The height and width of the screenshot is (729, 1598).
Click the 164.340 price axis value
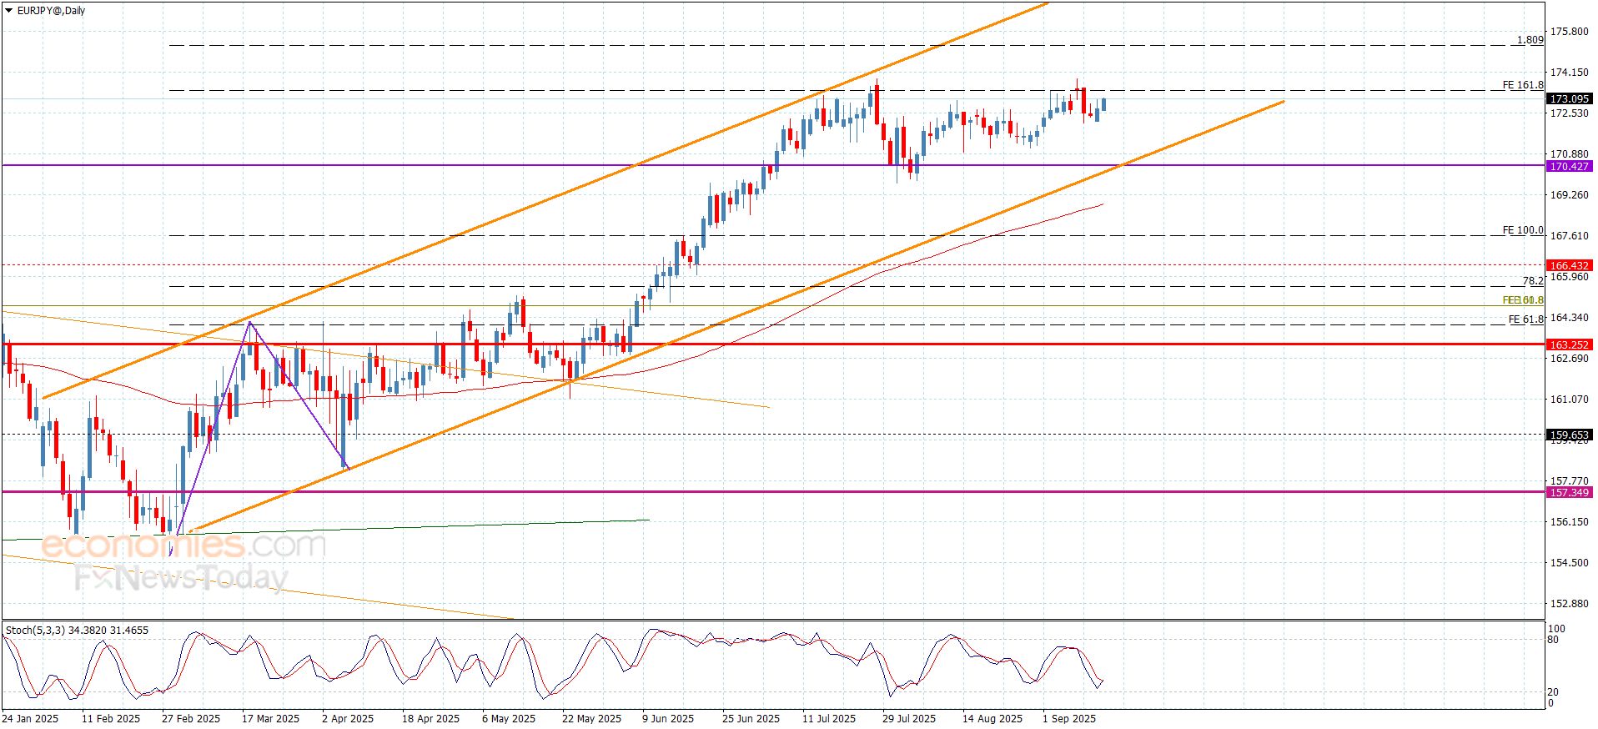[1569, 317]
